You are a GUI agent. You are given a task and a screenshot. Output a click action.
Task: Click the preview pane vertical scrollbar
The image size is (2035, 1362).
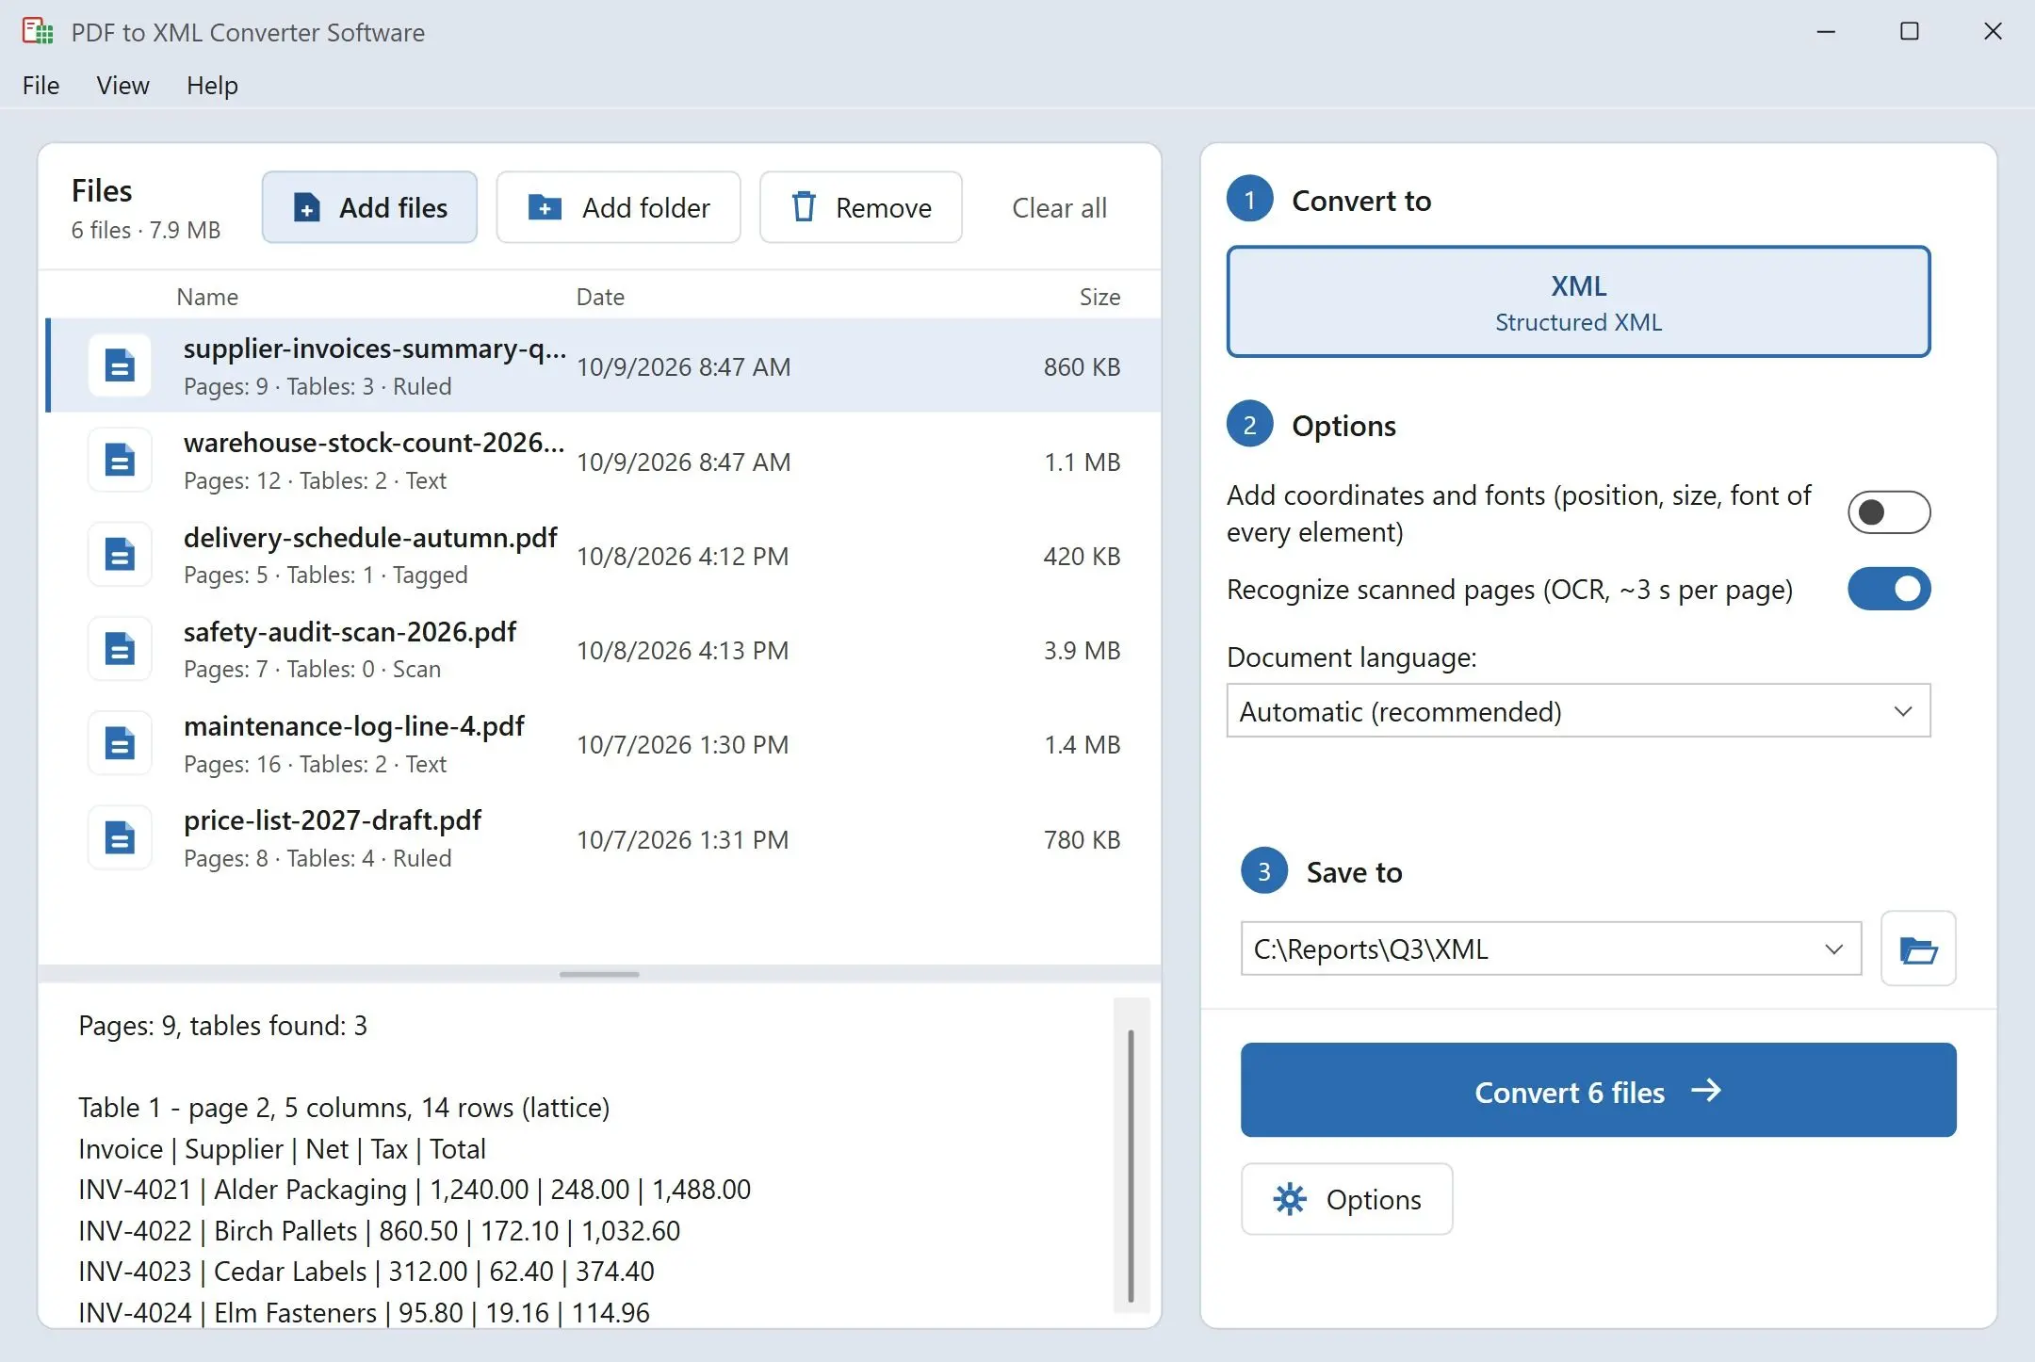point(1131,1165)
